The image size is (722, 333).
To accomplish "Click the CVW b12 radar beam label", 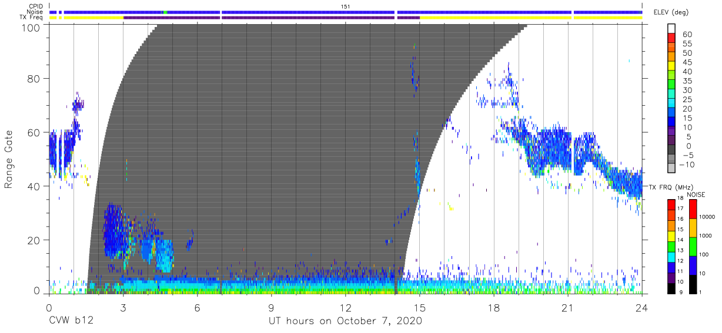I will (x=71, y=321).
